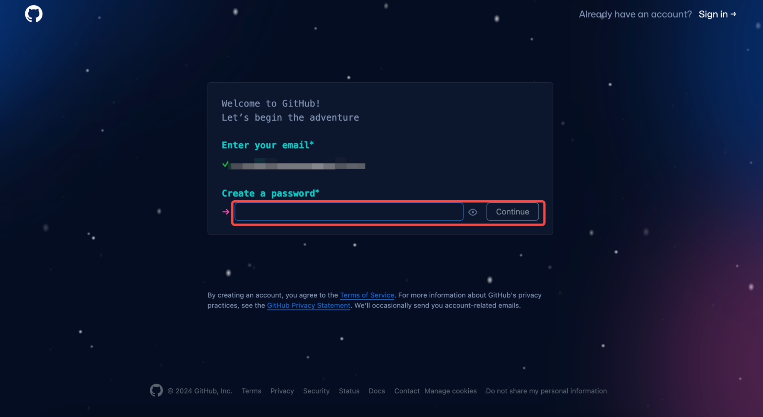Click the pink arrow beside password field
The height and width of the screenshot is (417, 763).
click(226, 211)
